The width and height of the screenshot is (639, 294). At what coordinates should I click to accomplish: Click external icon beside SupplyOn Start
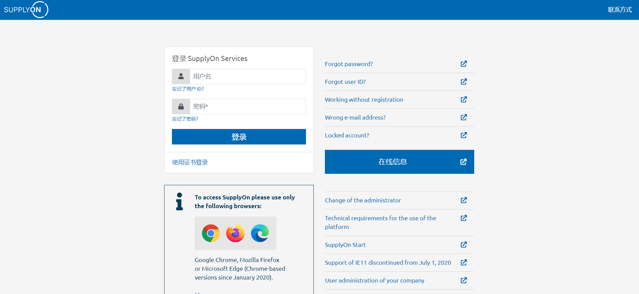click(464, 244)
